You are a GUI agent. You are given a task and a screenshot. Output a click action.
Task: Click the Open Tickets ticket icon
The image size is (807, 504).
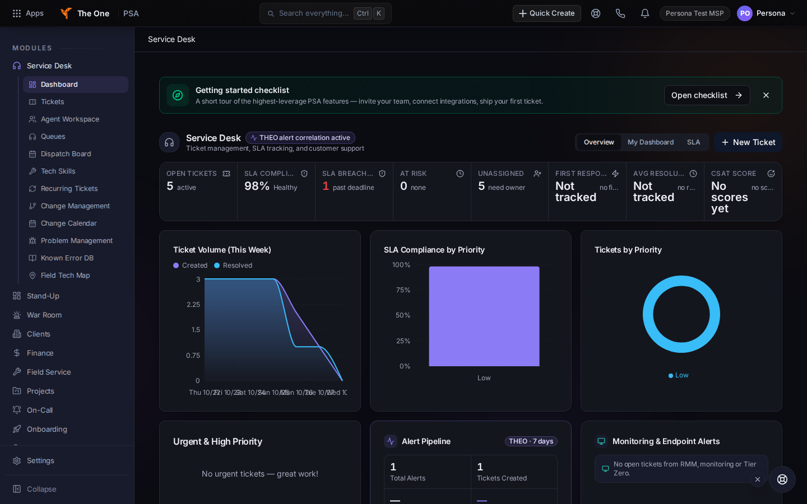click(x=226, y=174)
